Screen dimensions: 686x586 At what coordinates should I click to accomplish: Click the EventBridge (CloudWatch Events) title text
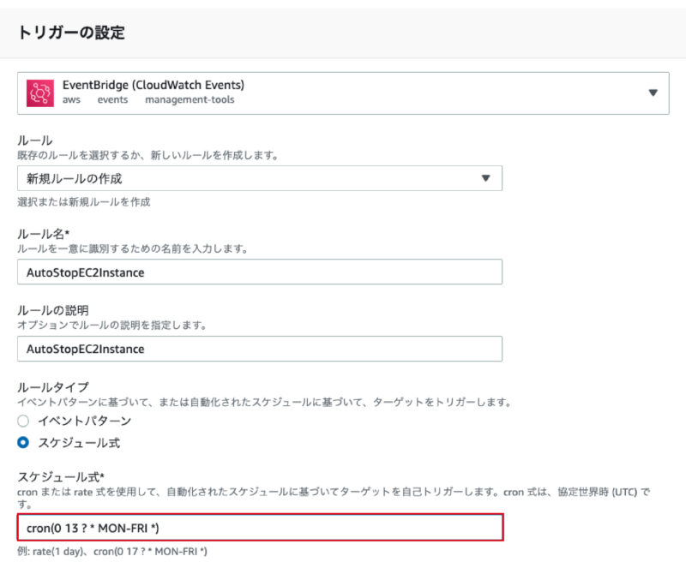153,85
